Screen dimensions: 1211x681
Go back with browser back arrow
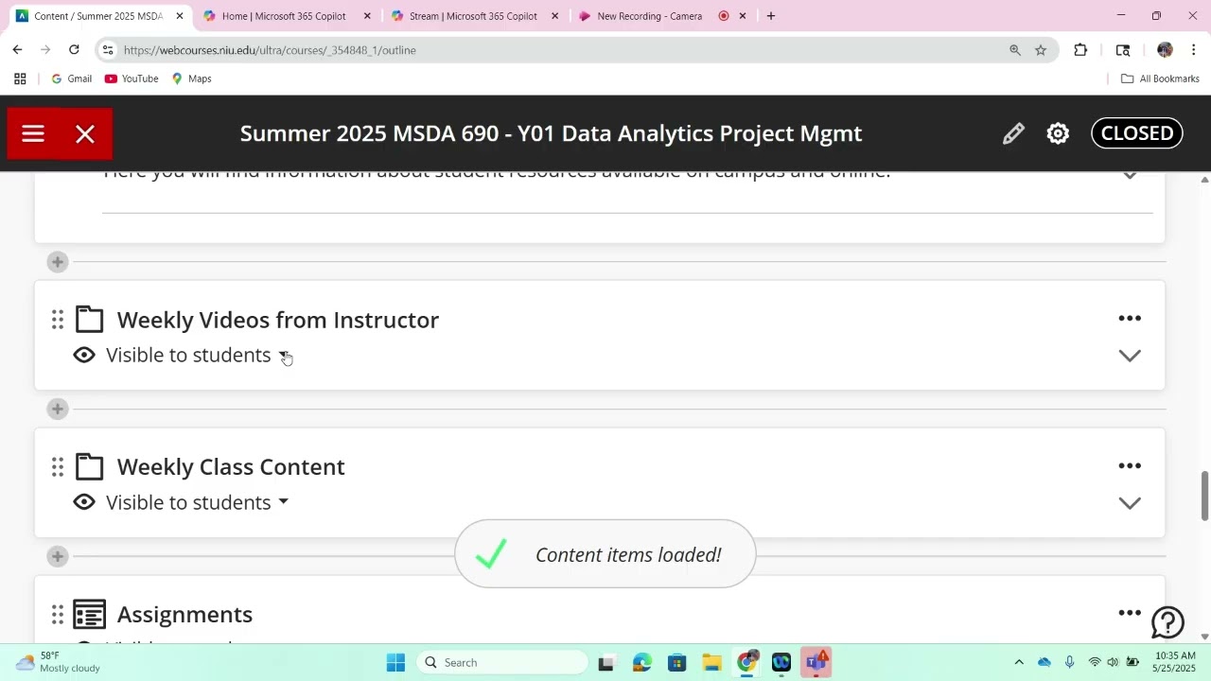click(x=17, y=50)
